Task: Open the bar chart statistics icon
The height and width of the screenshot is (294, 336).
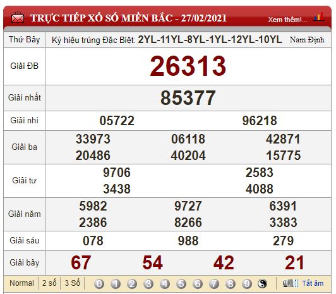Action: pos(319,17)
